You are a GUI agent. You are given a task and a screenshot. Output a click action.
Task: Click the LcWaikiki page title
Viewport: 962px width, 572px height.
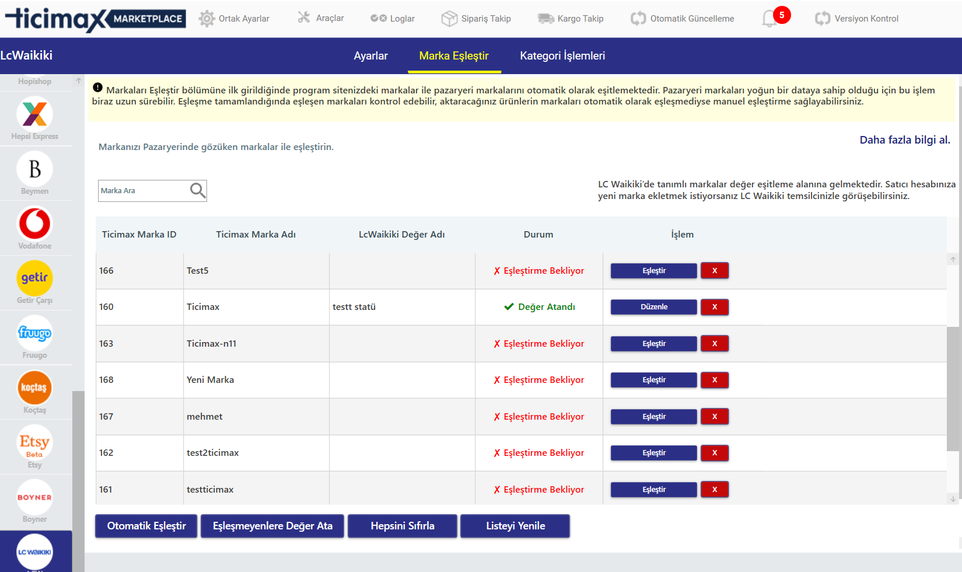[x=26, y=55]
